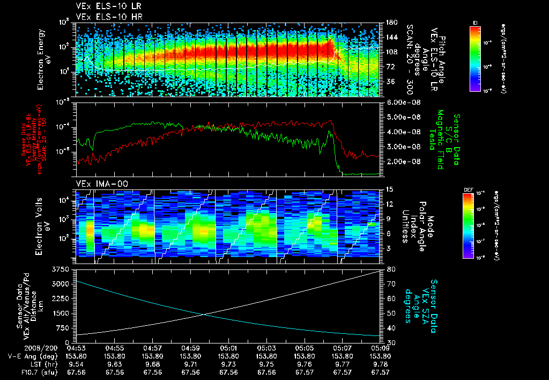Image resolution: width=549 pixels, height=380 pixels.
Task: Click the cyan 'VEx SZA Angle' axis label
Action: [421, 306]
